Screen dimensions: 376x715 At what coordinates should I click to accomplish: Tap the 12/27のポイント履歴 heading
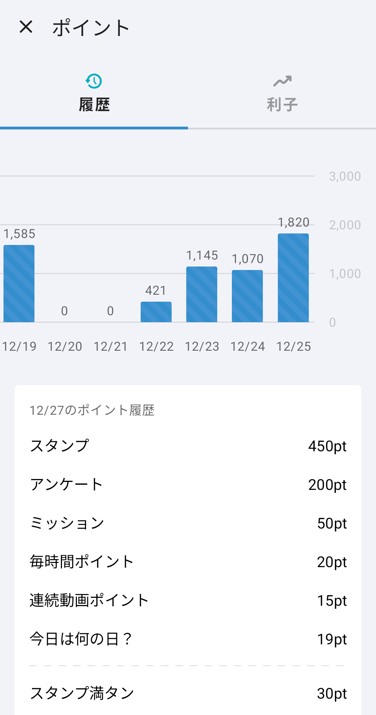coord(92,411)
